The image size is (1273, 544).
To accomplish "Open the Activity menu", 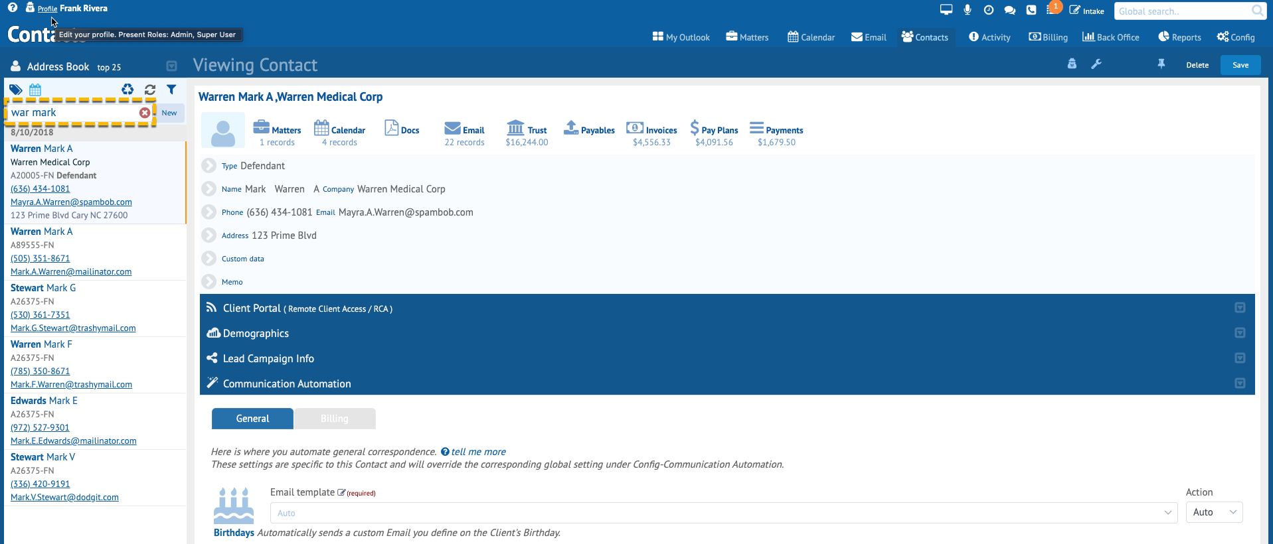I will (x=989, y=37).
